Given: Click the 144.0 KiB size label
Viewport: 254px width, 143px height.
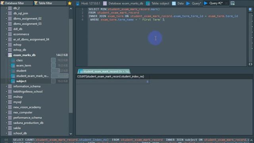Looking at the screenshot, I should [x=62, y=55].
